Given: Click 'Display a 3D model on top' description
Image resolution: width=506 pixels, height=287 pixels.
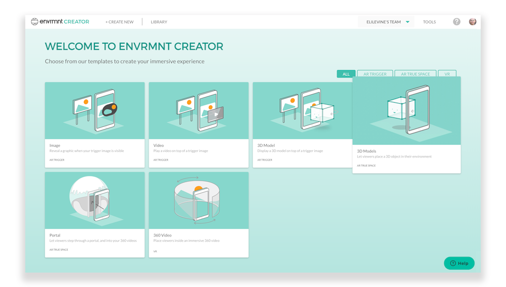Looking at the screenshot, I should (290, 151).
